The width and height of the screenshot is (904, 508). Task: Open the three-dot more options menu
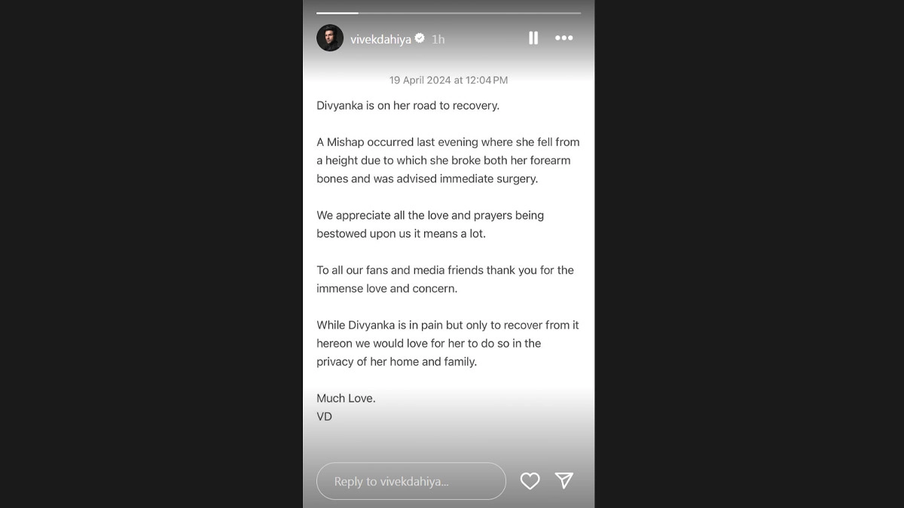coord(563,38)
